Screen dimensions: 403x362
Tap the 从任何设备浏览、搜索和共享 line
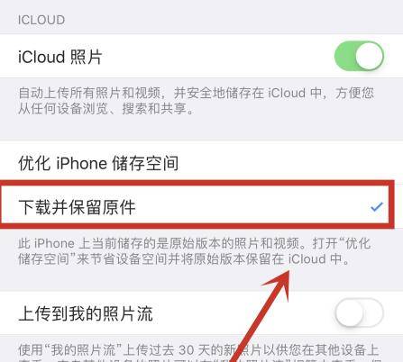pos(105,108)
